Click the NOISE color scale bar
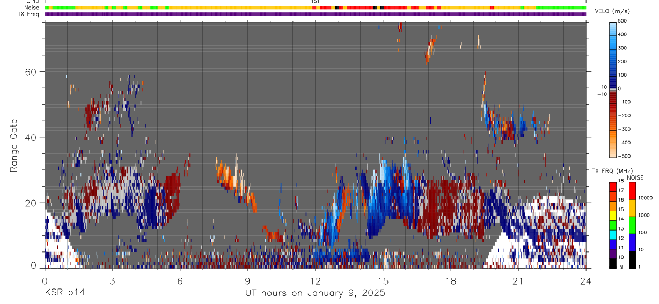 coord(632,225)
